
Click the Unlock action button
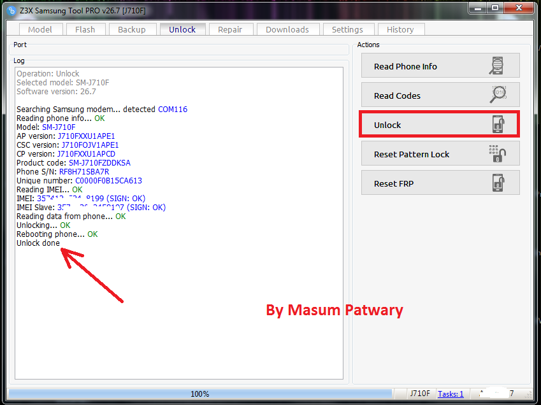[x=439, y=124]
